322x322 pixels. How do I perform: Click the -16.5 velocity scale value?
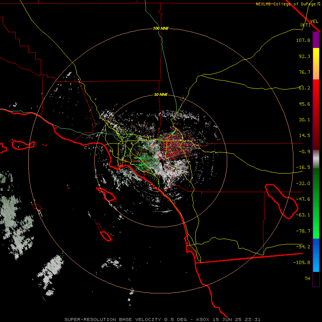(303, 167)
